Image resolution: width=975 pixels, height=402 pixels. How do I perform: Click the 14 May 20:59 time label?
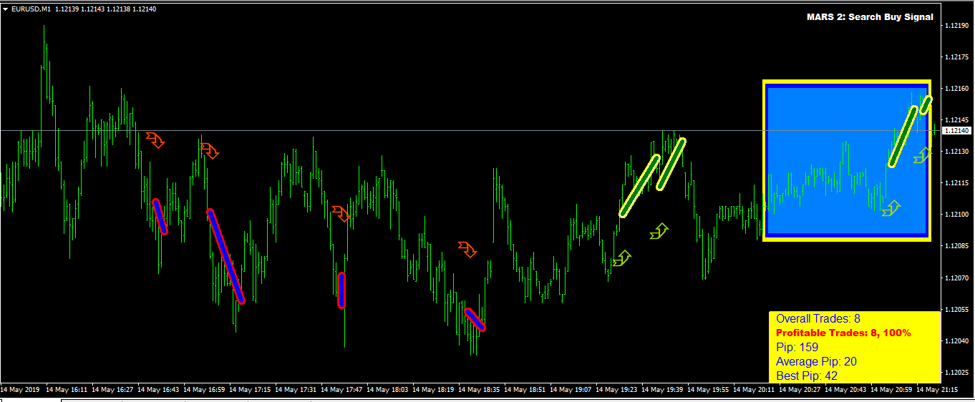pyautogui.click(x=891, y=391)
